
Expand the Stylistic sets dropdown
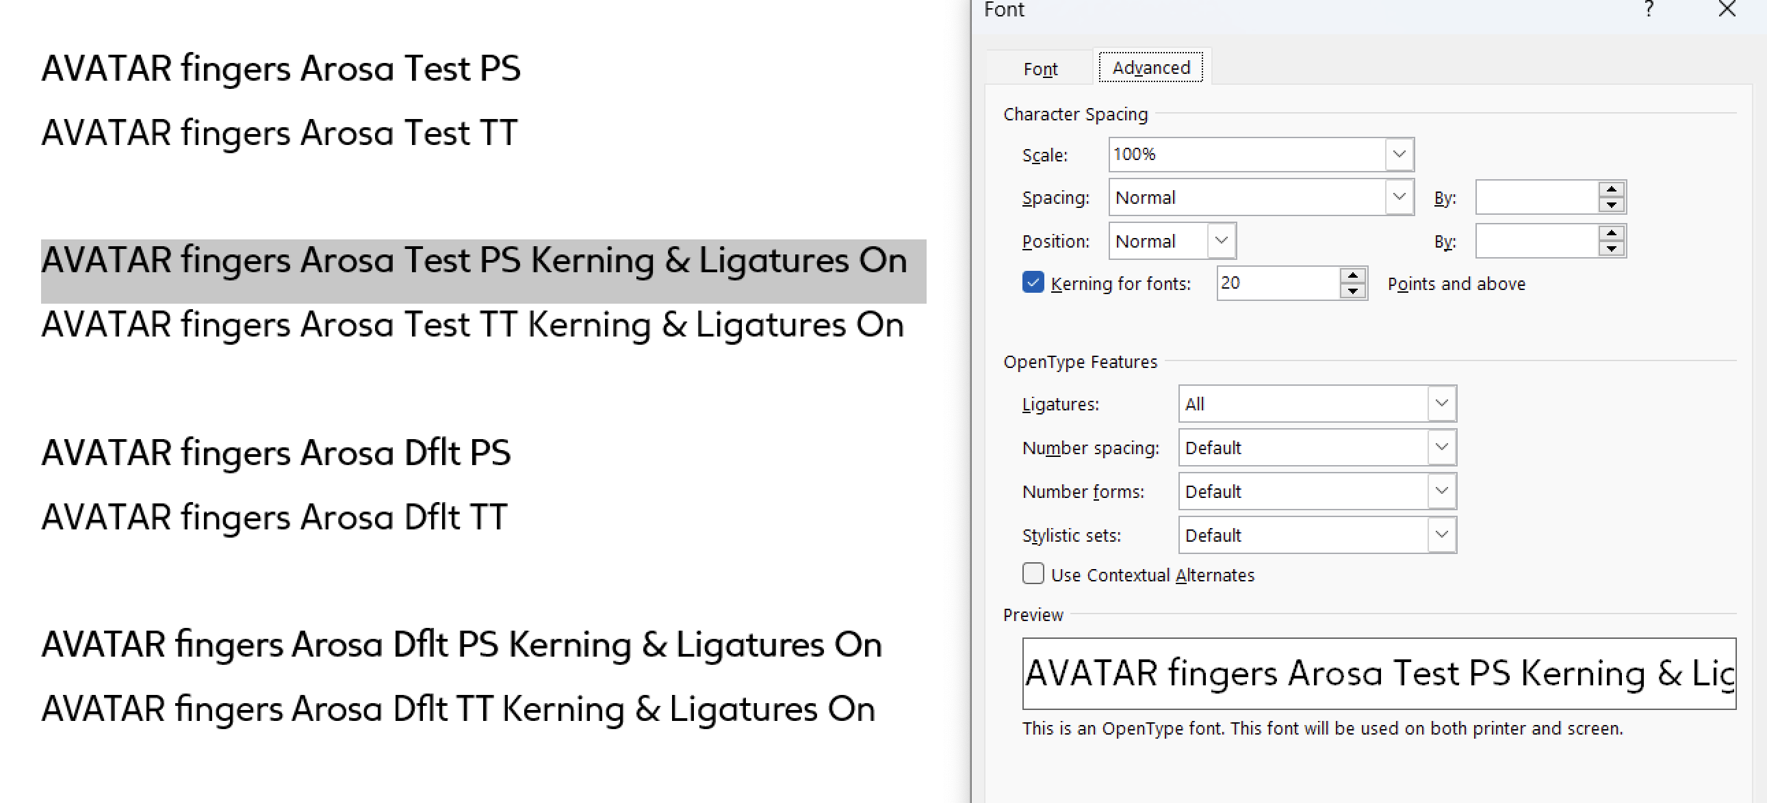pos(1441,535)
